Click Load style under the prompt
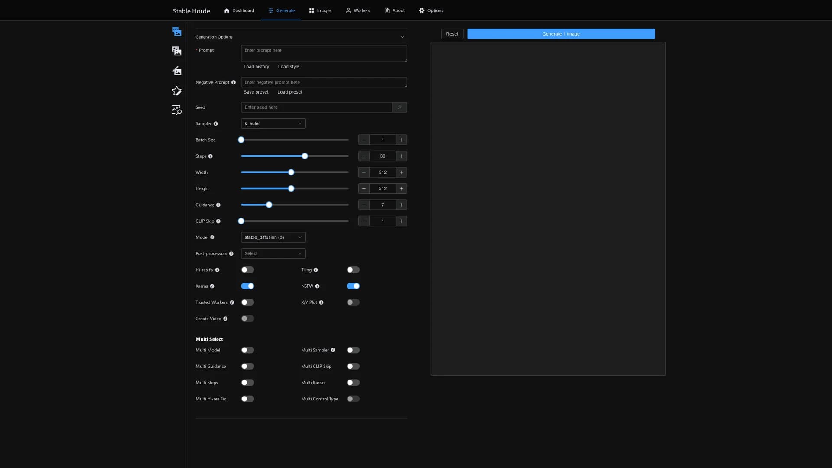Image resolution: width=832 pixels, height=468 pixels. [289, 67]
